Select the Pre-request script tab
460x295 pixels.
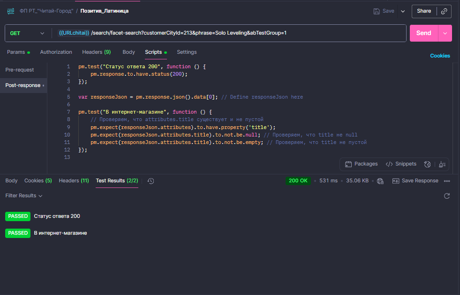point(20,70)
